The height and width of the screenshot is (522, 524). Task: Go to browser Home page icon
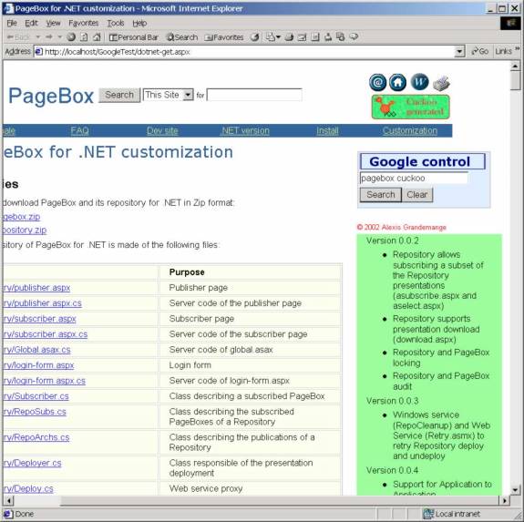97,37
